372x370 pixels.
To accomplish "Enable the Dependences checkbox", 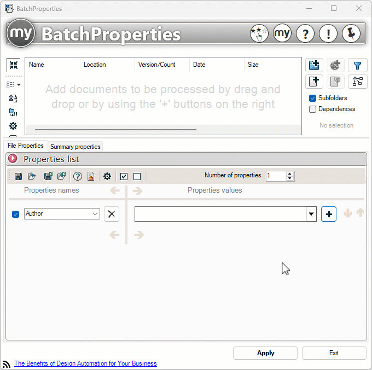I will point(313,109).
